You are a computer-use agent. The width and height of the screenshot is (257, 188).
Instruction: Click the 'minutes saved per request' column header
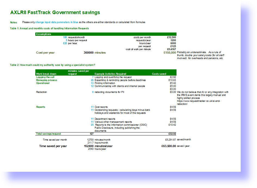pyautogui.click(x=79, y=72)
